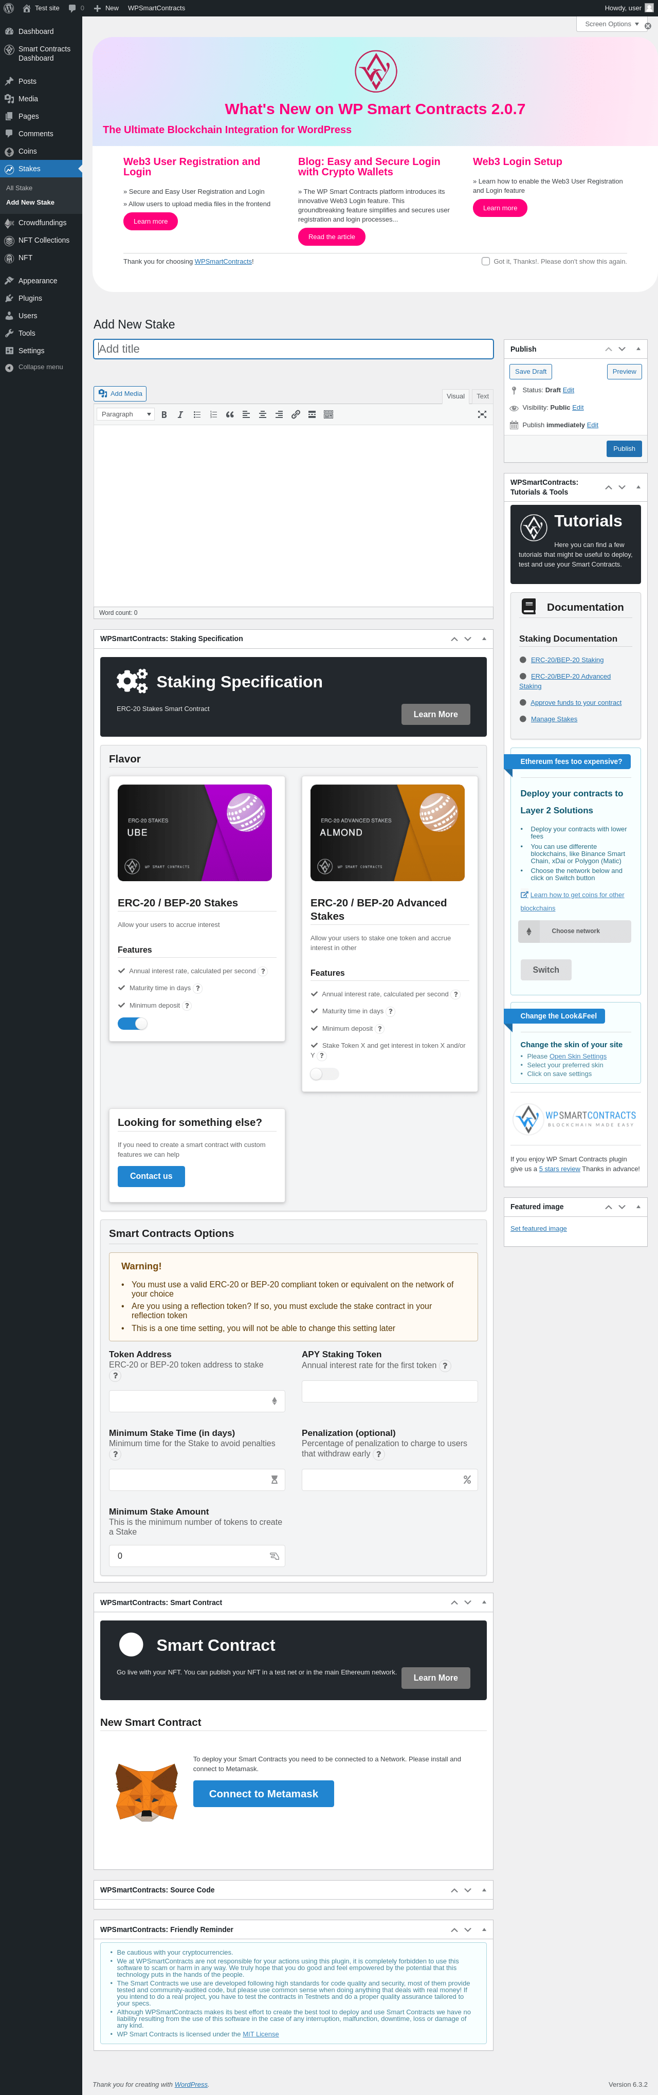
Task: Open the ERC-20/BEP-20 Staking documentation link
Action: (567, 661)
